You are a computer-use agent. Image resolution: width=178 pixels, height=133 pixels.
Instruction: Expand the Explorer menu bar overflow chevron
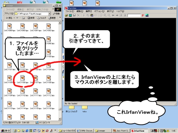click(x=53, y=9)
